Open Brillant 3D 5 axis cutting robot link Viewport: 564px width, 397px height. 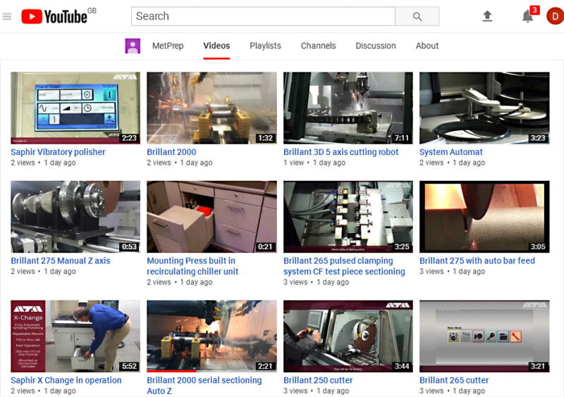click(x=341, y=152)
